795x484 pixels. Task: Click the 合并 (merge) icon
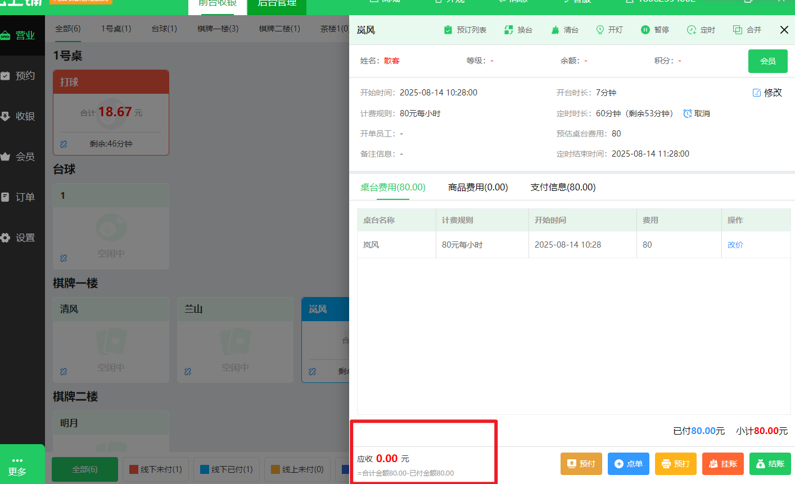pos(747,30)
